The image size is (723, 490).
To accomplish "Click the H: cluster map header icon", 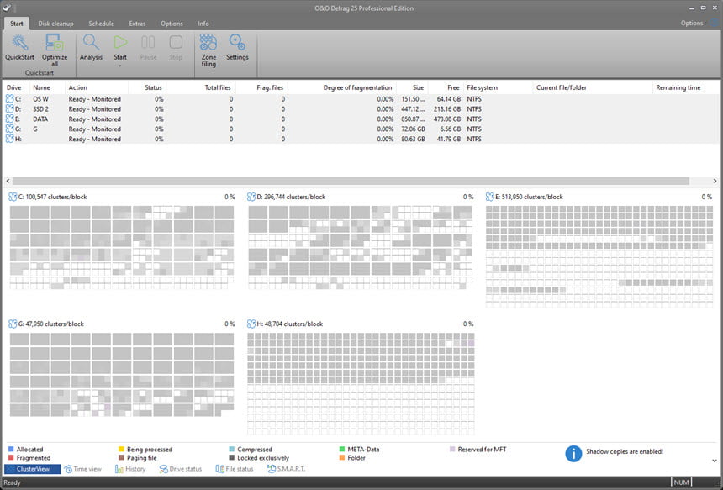I will [x=251, y=324].
